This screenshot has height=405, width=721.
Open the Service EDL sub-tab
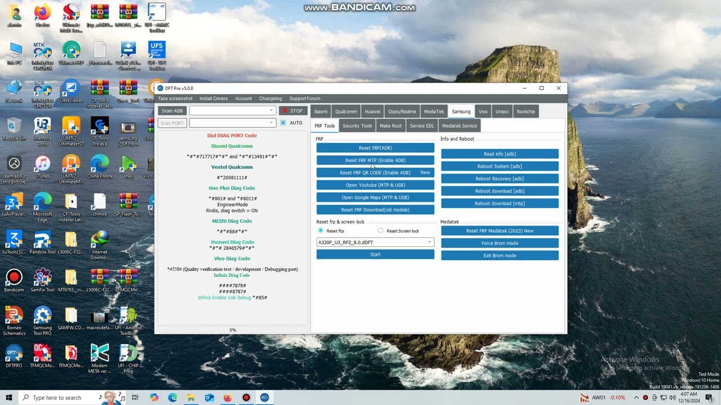click(x=422, y=126)
